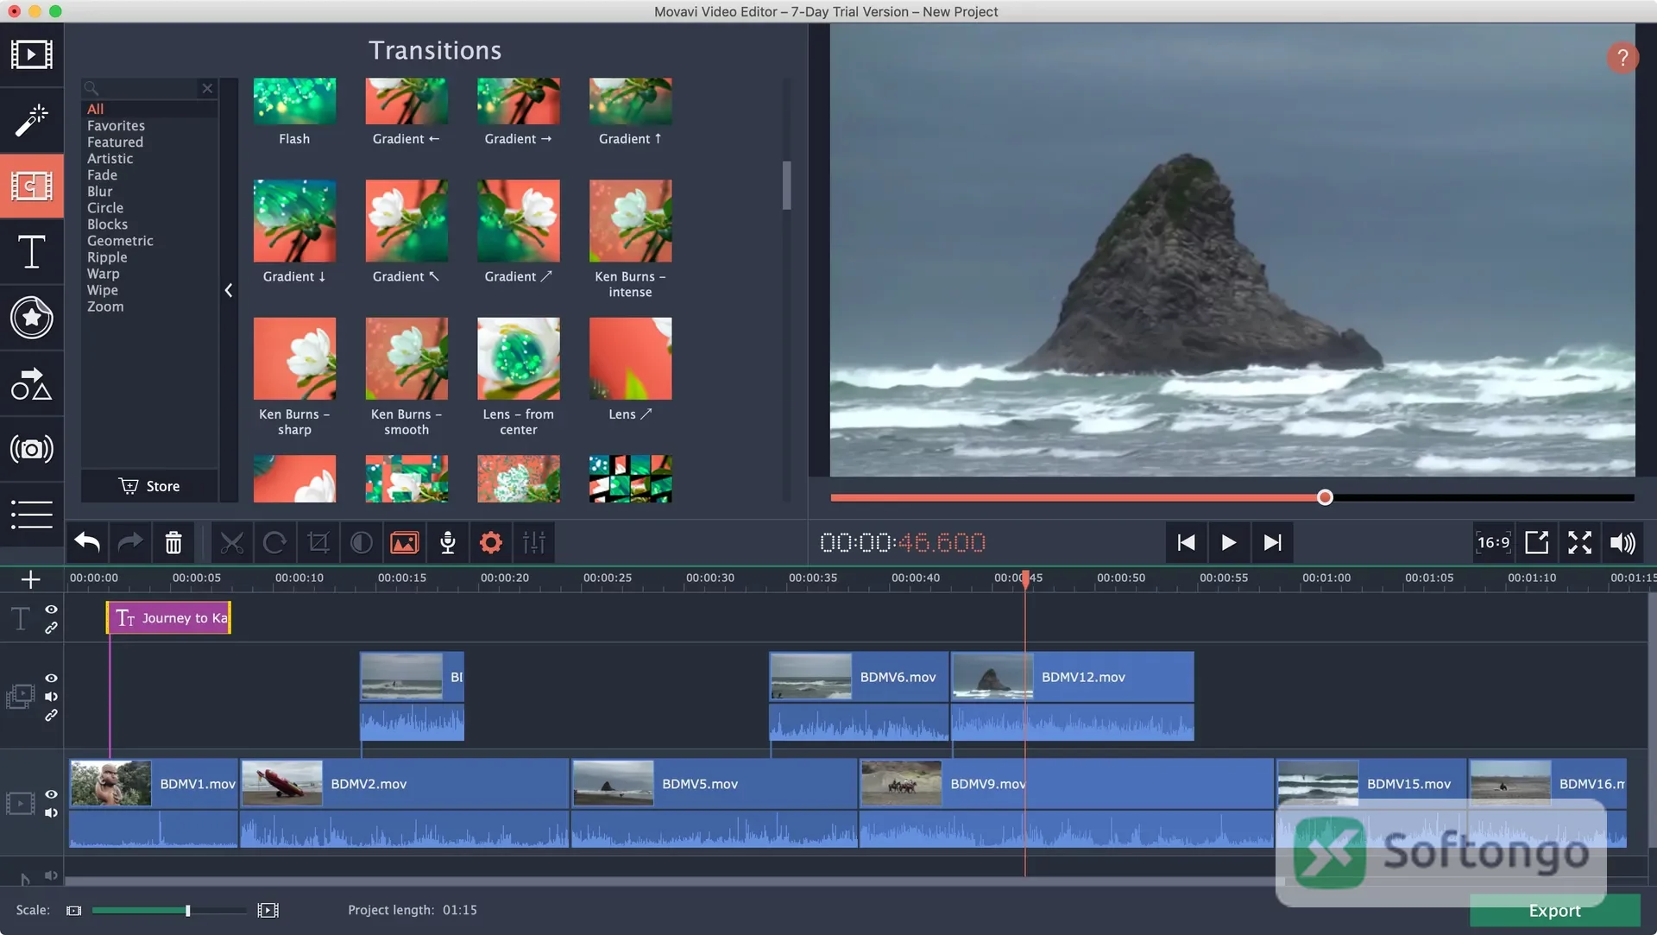Open the Stickers star tab
Viewport: 1657px width, 935px height.
click(31, 318)
